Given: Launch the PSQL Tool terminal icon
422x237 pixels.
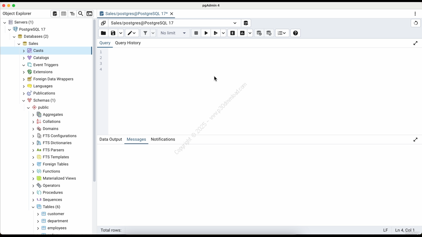Looking at the screenshot, I should point(89,13).
